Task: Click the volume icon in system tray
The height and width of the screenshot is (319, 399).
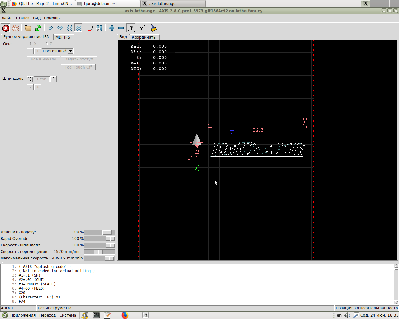Action: tap(347, 315)
